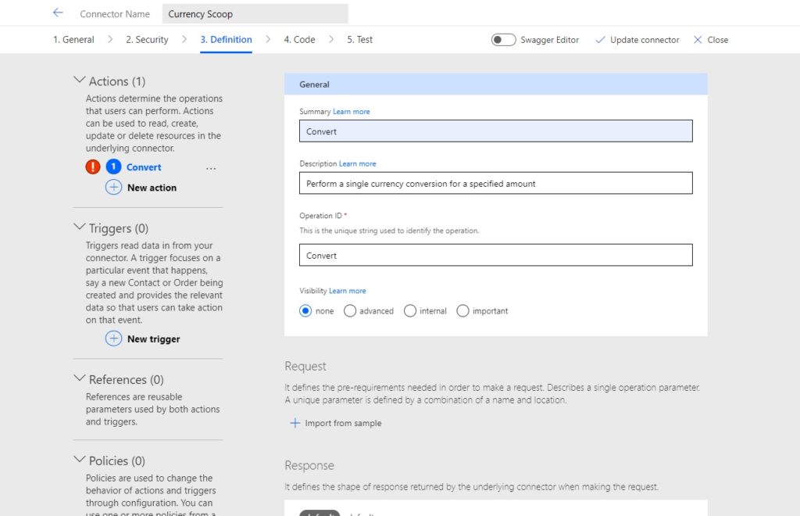
Task: Click the back arrow beside Connector Name
Action: tap(58, 13)
